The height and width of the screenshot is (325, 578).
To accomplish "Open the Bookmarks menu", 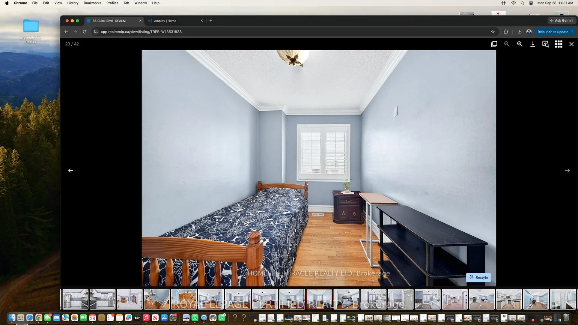I will (x=92, y=3).
